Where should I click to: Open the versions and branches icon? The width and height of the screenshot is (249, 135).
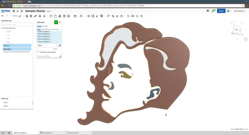[18, 11]
